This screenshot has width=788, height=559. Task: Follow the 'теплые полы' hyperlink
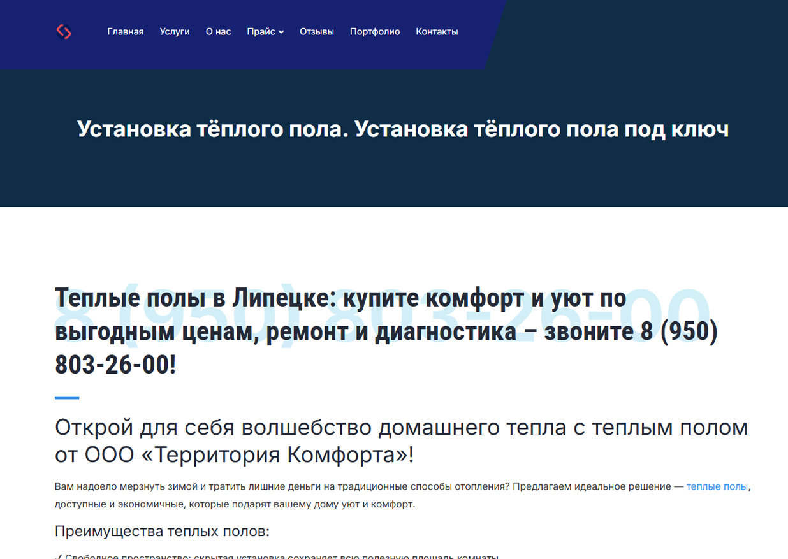[x=717, y=486]
